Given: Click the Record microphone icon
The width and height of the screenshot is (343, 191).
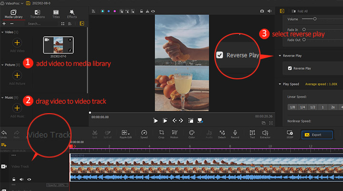Looking at the screenshot, I should 235,134.
